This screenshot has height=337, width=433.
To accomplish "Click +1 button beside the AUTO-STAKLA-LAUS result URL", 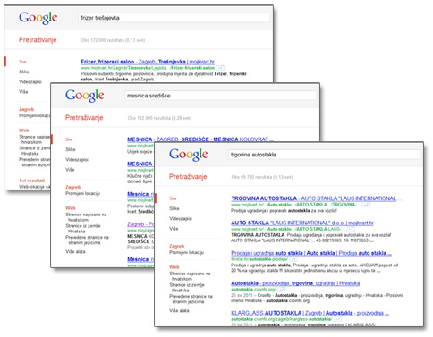I will pos(351,229).
